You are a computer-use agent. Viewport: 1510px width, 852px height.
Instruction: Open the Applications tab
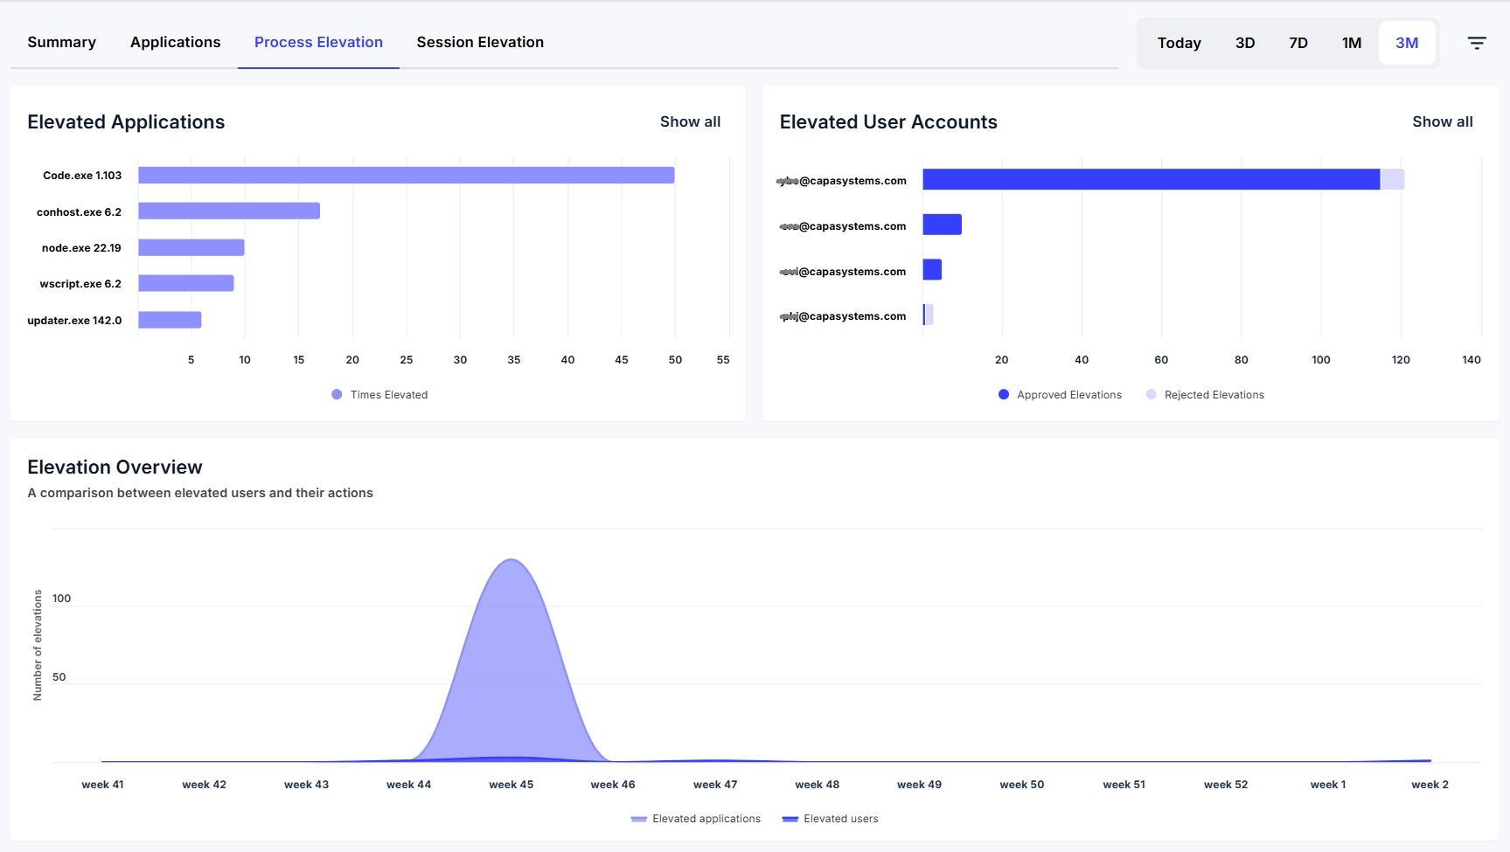click(x=175, y=42)
